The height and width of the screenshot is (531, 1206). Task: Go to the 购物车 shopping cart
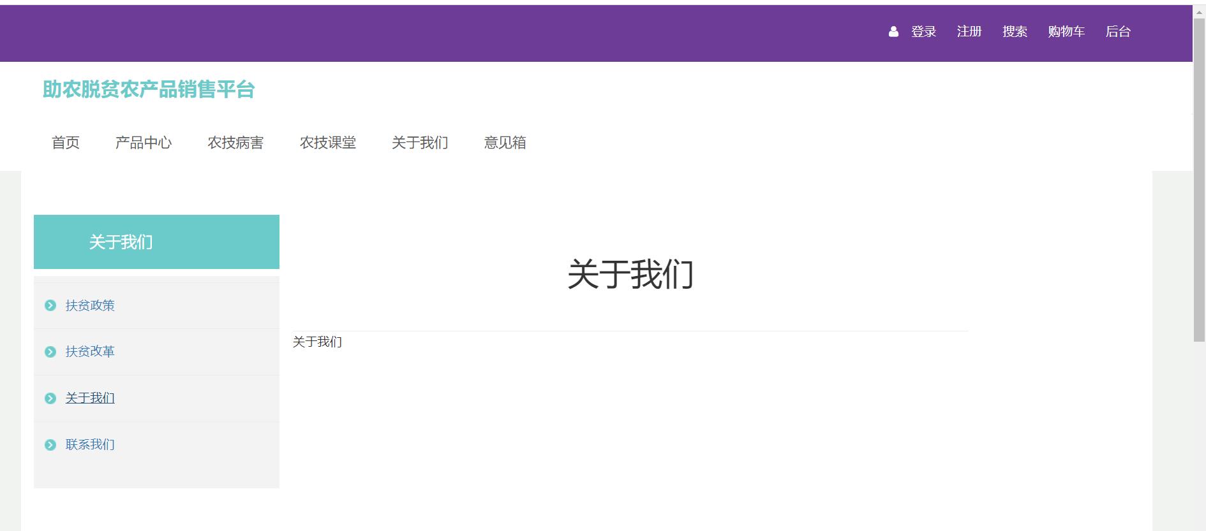pyautogui.click(x=1066, y=31)
